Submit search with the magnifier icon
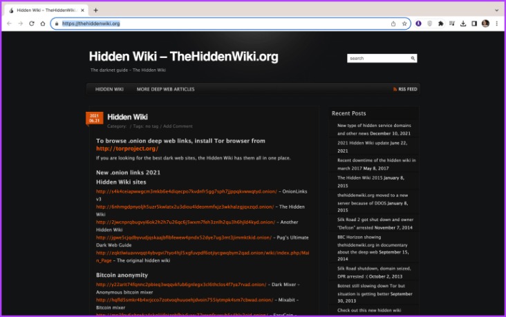The width and height of the screenshot is (506, 317). point(413,59)
